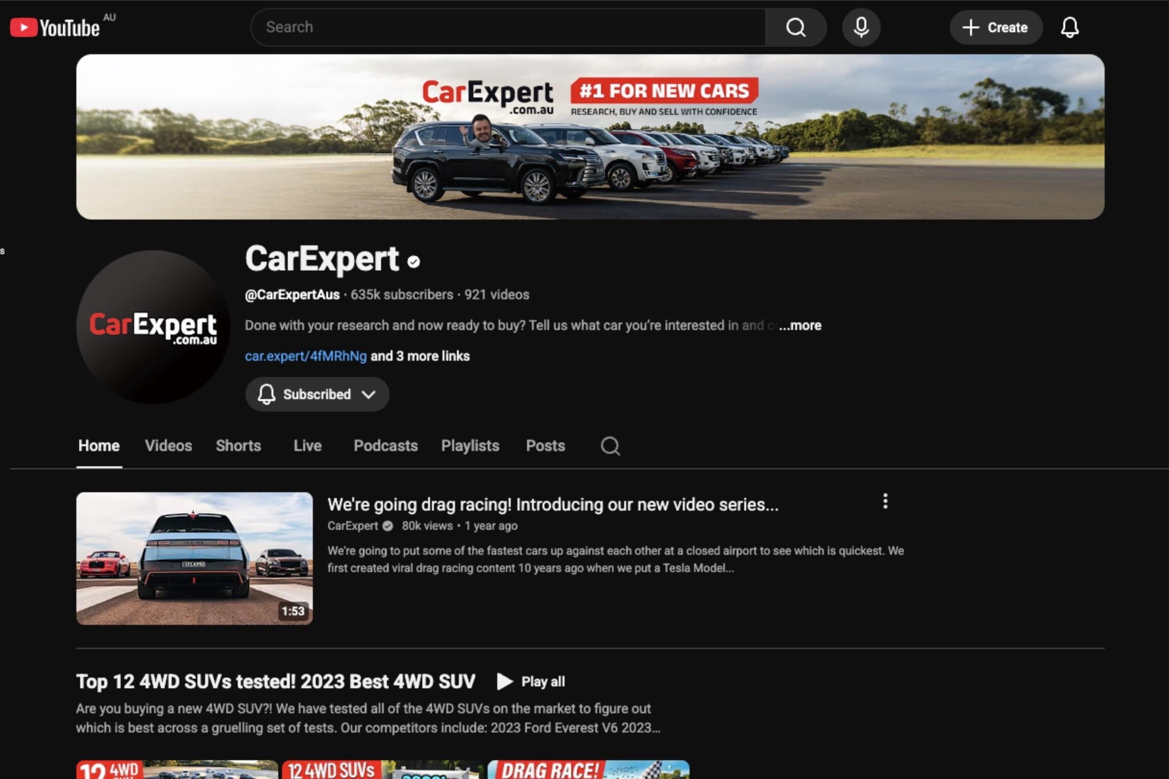Image resolution: width=1169 pixels, height=779 pixels.
Task: Open the Podcasts tab
Action: pyautogui.click(x=385, y=446)
